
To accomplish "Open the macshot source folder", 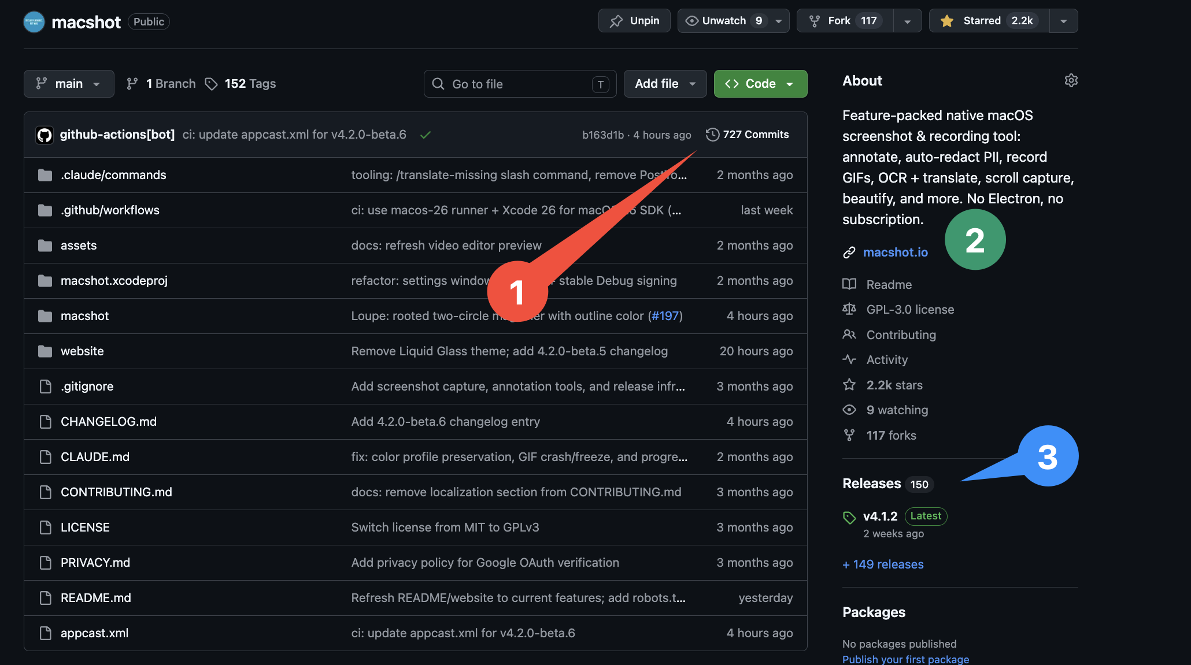I will (x=84, y=316).
